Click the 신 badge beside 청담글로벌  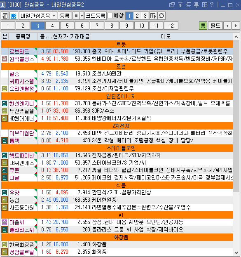(x=5, y=252)
